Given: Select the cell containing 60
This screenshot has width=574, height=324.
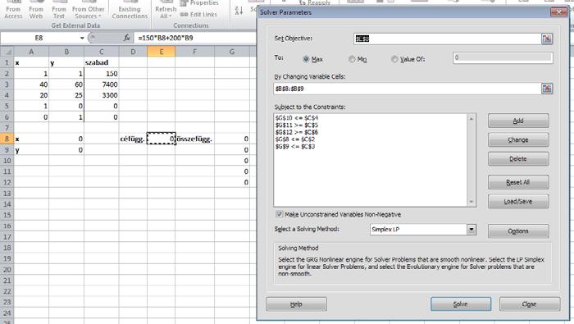Looking at the screenshot, I should click(66, 84).
